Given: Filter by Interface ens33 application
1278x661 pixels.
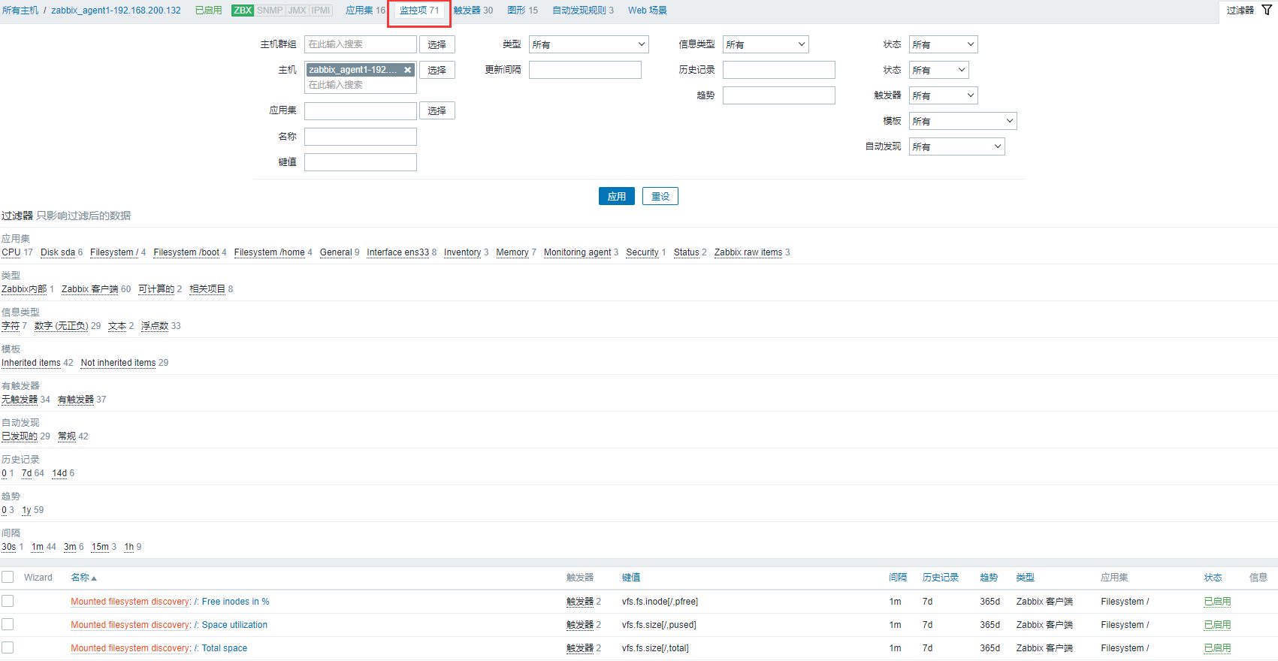Looking at the screenshot, I should tap(397, 252).
